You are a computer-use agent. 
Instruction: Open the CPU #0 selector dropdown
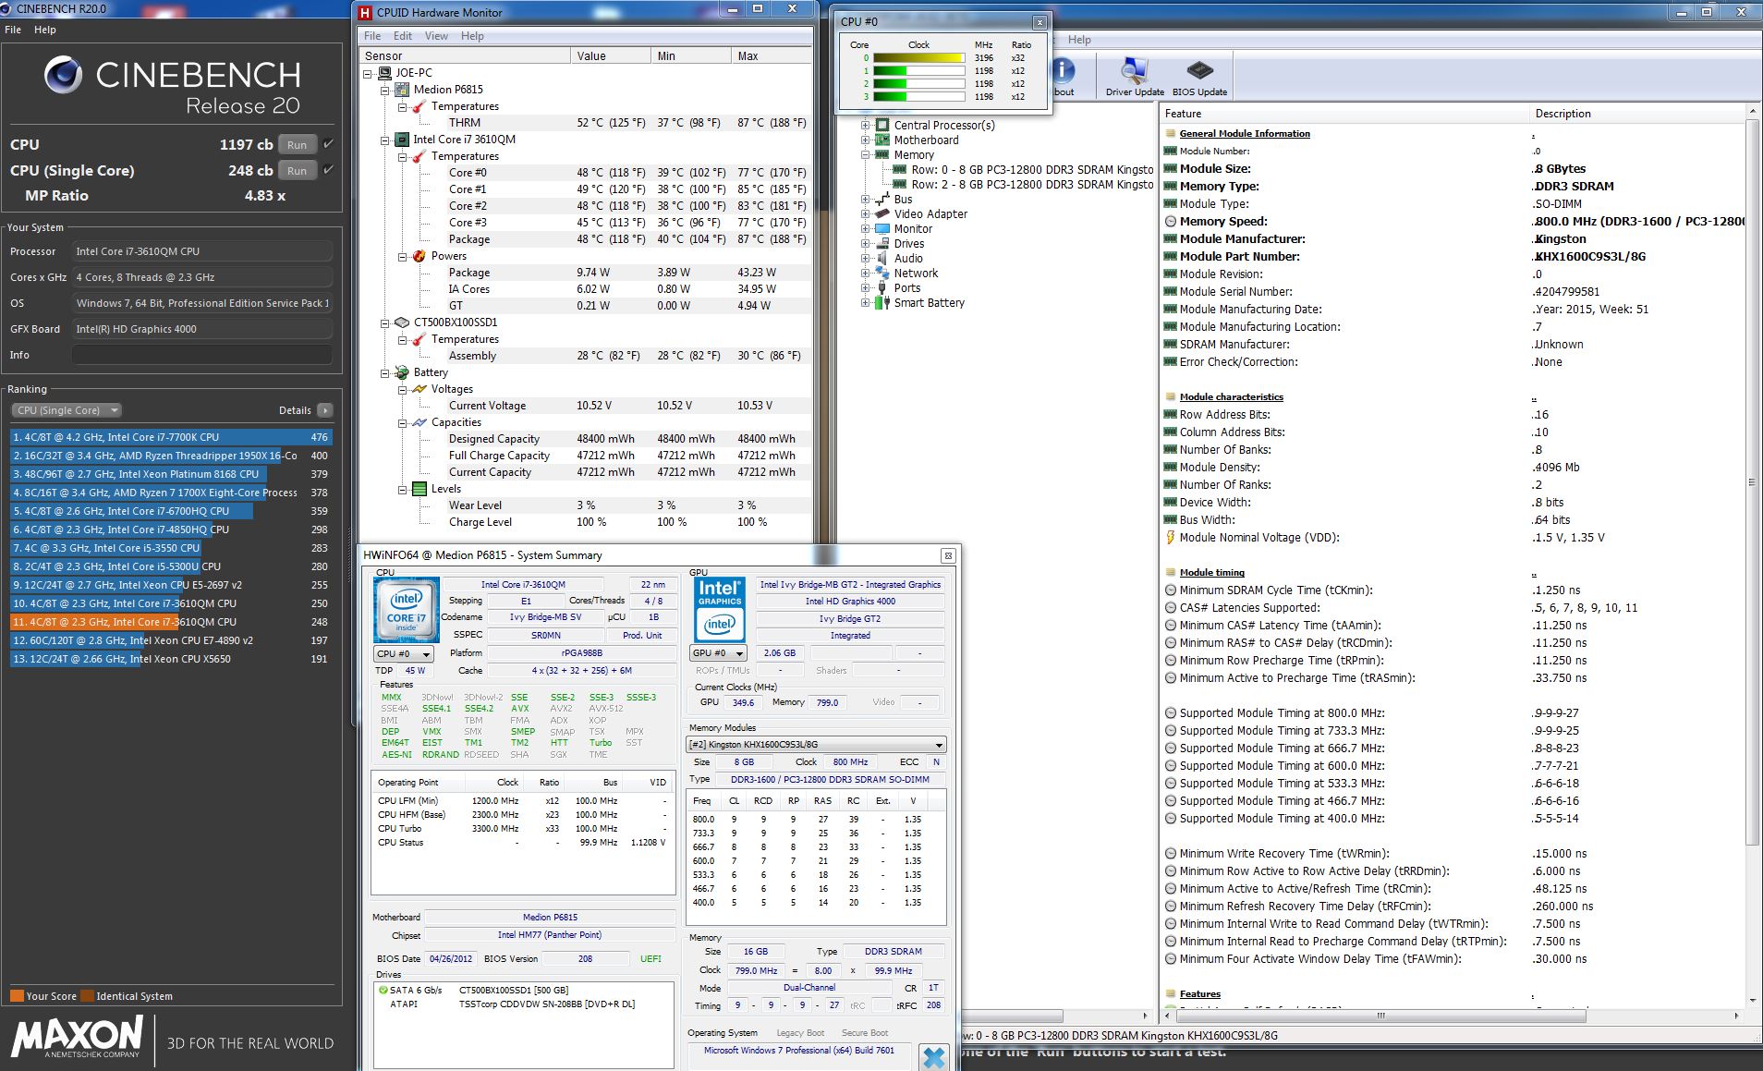(x=403, y=653)
